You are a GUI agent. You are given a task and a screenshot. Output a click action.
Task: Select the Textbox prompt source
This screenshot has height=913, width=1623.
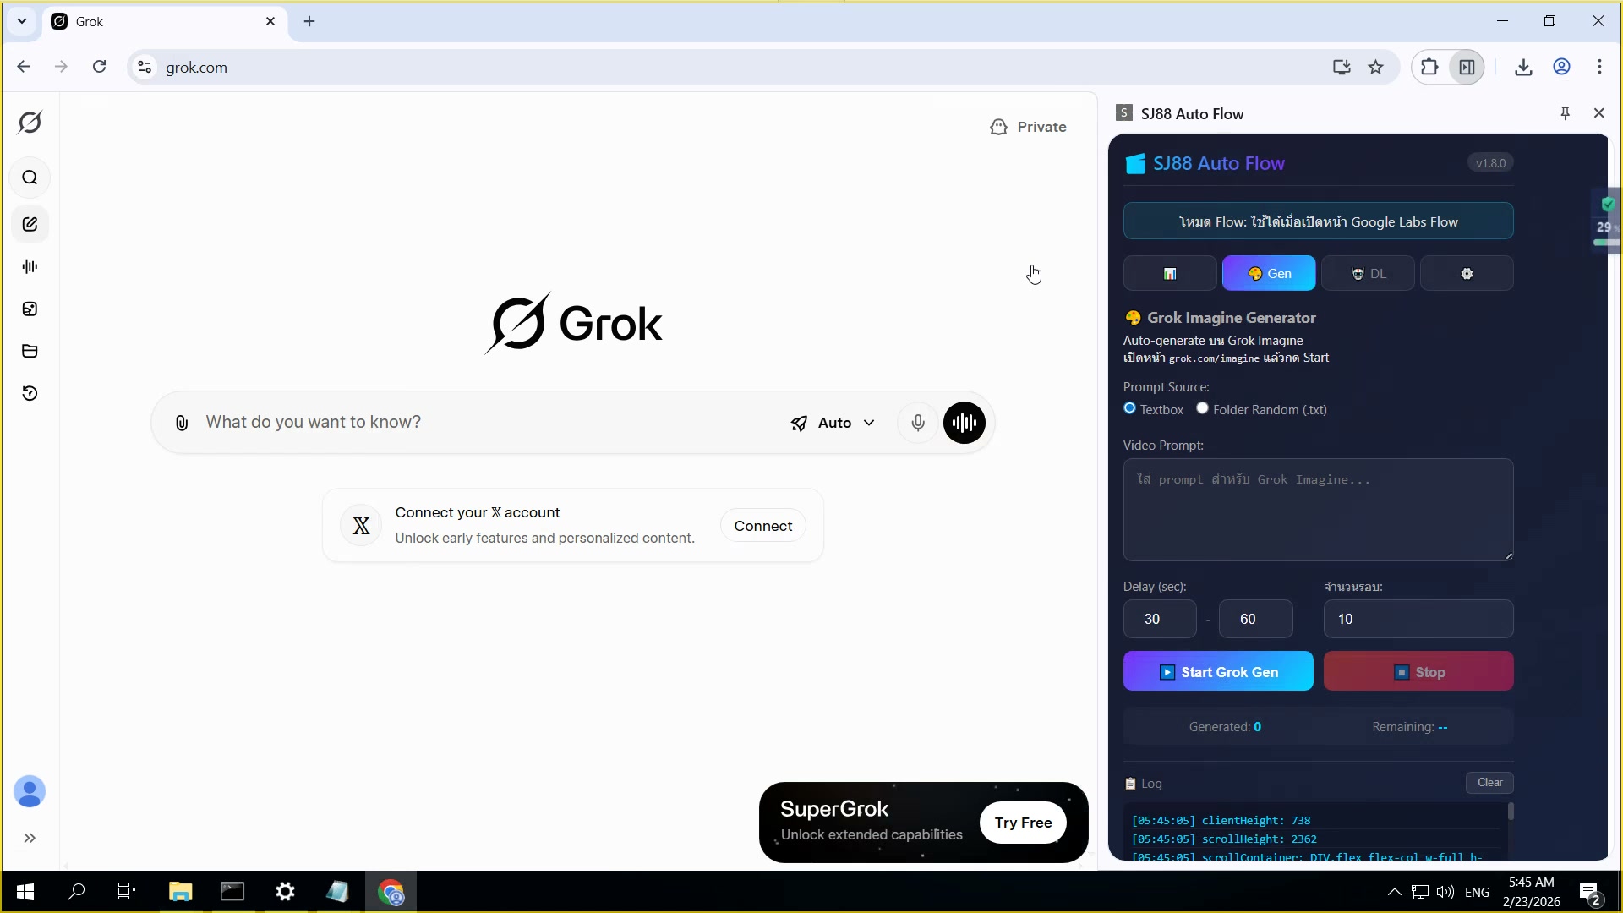coord(1129,408)
